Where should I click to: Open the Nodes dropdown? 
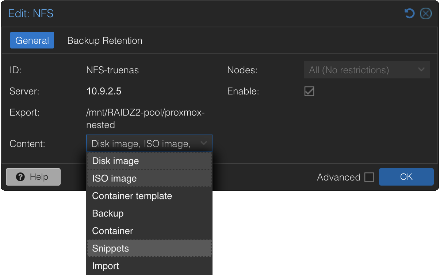click(x=367, y=70)
